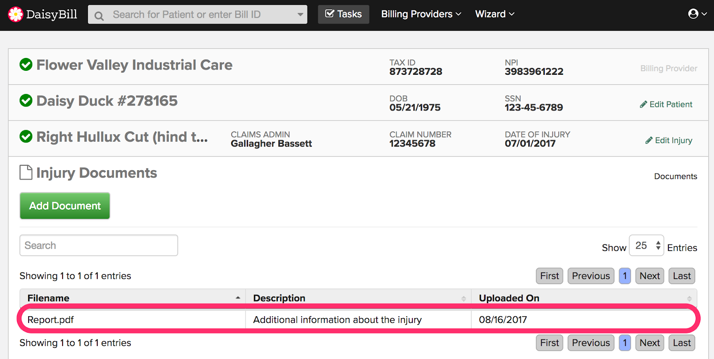
Task: Open the Tasks page
Action: (x=344, y=14)
